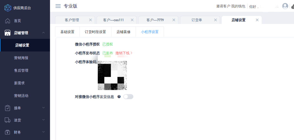The width and height of the screenshot is (294, 140).
Task: Click the 邀请客户 link
Action: (x=223, y=6)
